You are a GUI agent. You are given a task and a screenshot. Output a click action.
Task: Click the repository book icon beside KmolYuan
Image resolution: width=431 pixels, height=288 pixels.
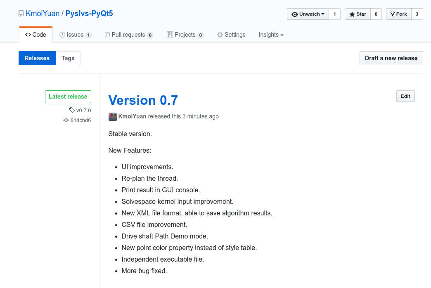tap(21, 14)
